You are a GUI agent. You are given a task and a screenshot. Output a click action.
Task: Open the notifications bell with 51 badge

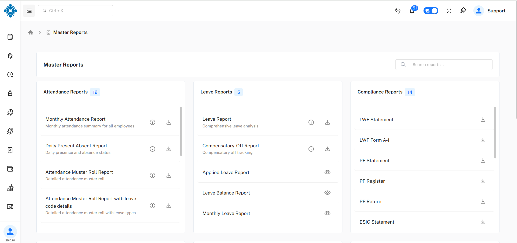(412, 11)
